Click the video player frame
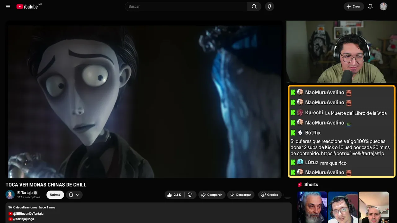 pos(145,102)
